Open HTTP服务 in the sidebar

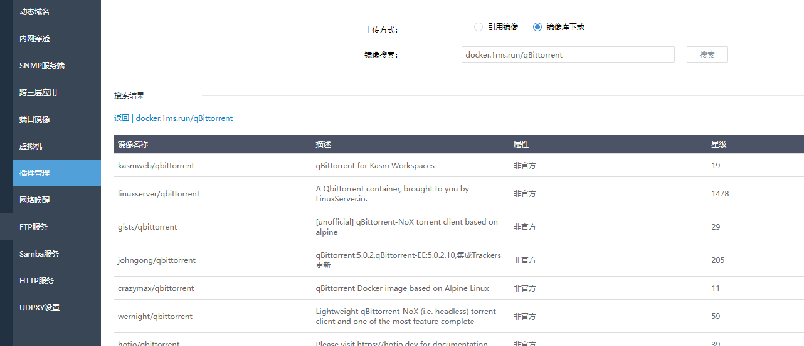pyautogui.click(x=56, y=281)
